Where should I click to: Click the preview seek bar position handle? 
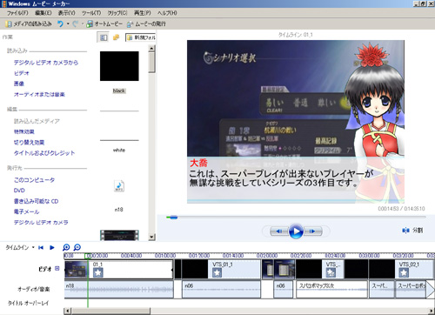(x=173, y=218)
